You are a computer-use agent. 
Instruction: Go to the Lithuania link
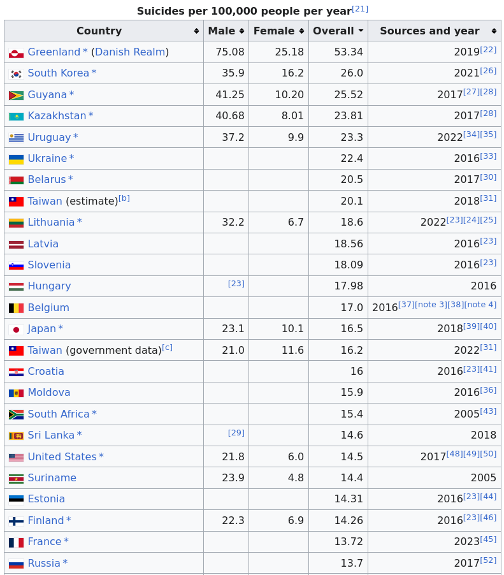[x=51, y=222]
